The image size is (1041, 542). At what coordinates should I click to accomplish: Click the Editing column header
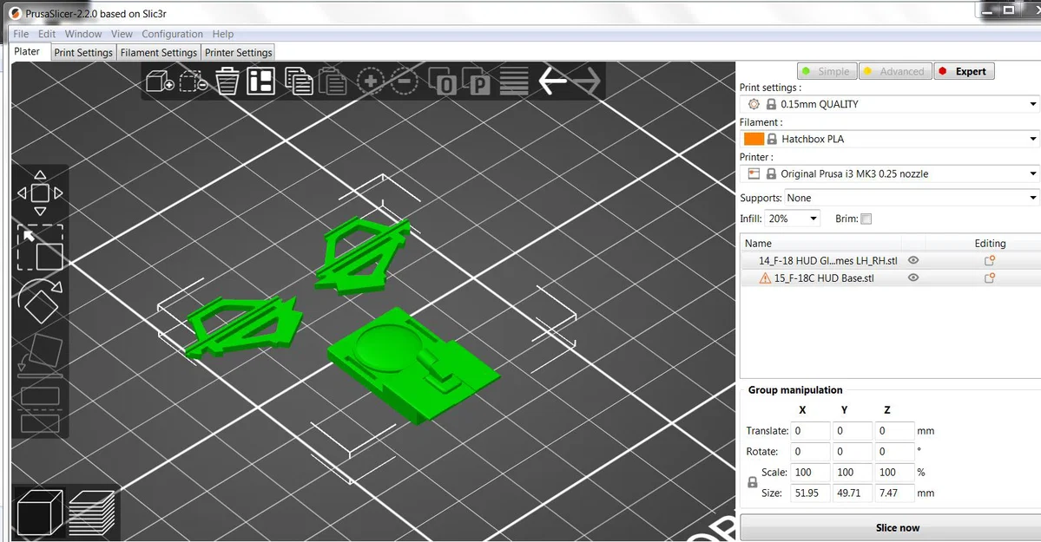click(990, 244)
